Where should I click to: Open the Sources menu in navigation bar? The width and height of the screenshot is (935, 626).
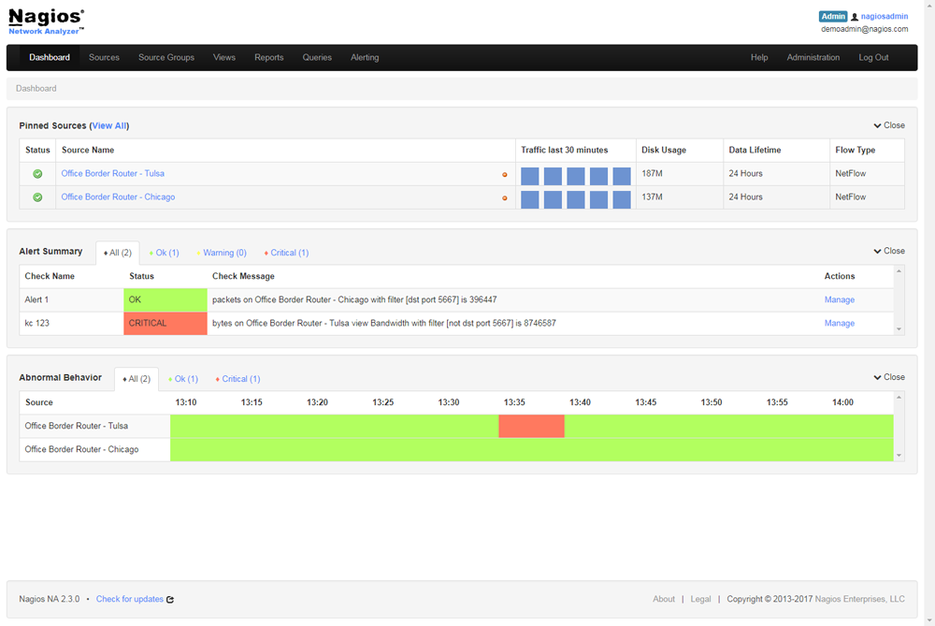tap(104, 58)
